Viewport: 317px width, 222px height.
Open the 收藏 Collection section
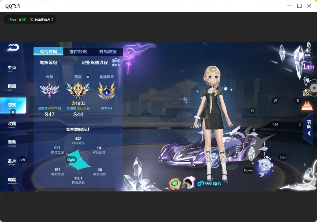tap(12, 124)
